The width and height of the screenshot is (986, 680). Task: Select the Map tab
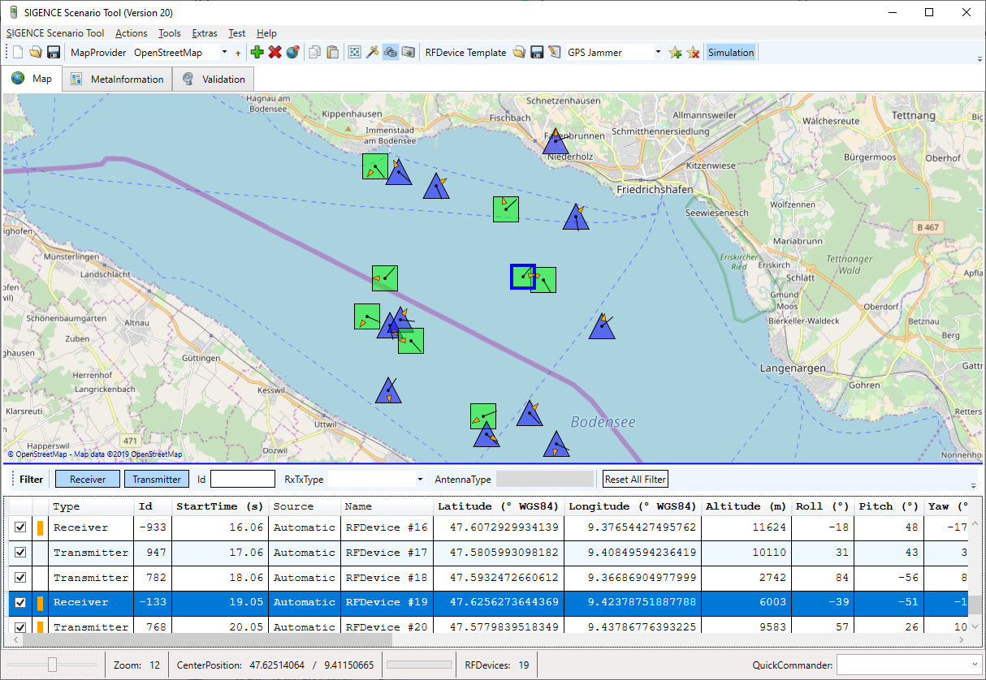pyautogui.click(x=32, y=79)
